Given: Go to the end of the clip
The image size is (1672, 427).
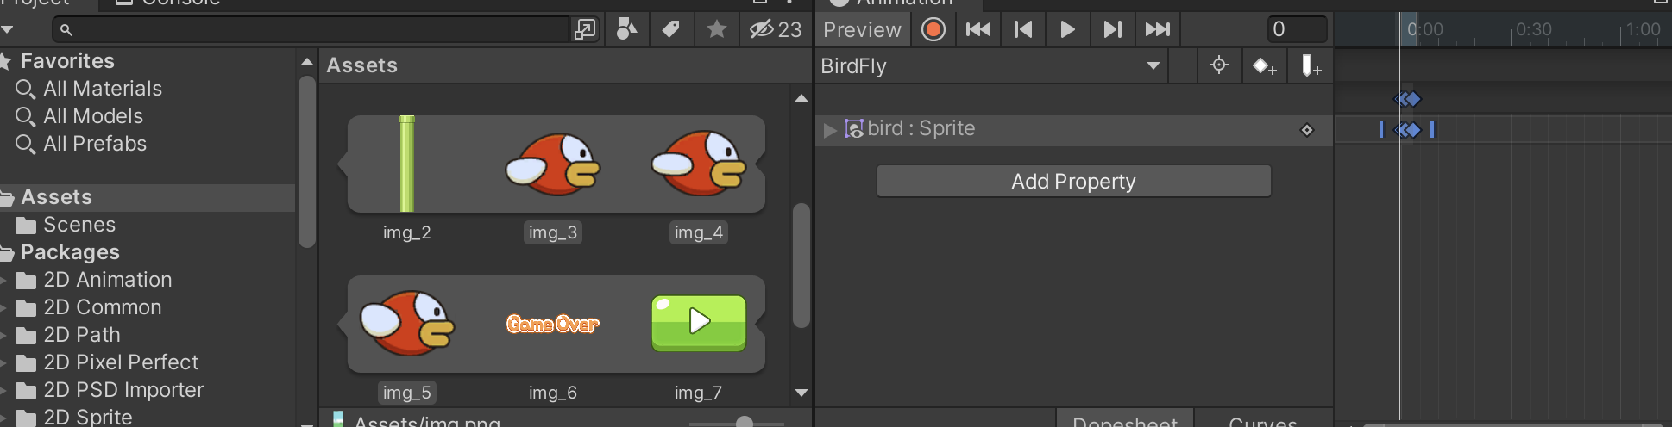Looking at the screenshot, I should 1157,29.
